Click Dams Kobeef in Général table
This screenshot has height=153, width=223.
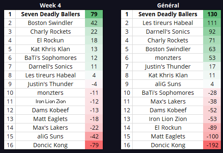click(x=168, y=110)
